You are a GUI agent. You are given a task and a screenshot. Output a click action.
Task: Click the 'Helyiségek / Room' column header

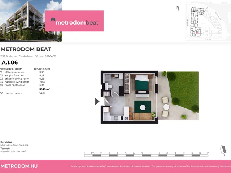point(11,69)
